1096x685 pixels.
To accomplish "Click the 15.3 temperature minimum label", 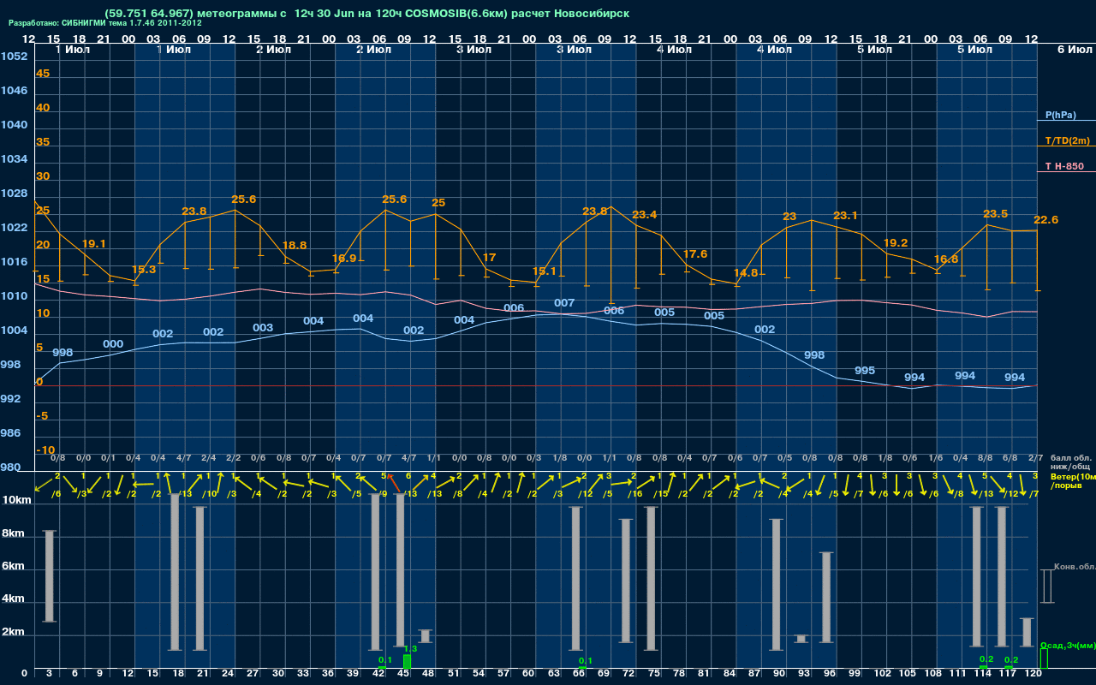I will pos(145,270).
